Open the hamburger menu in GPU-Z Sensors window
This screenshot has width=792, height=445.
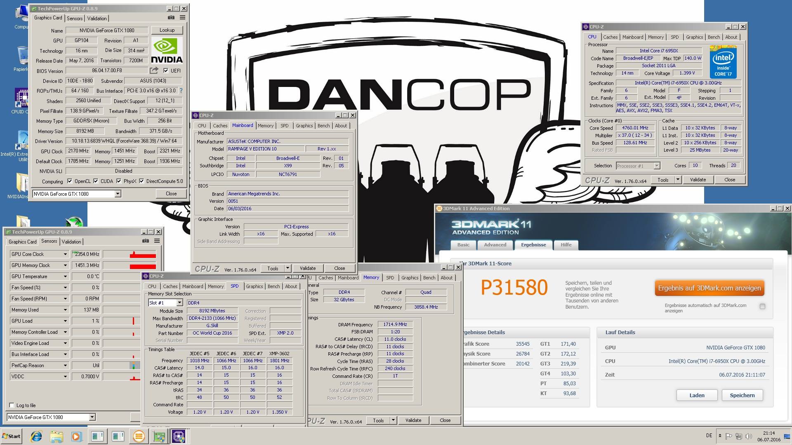pos(157,241)
